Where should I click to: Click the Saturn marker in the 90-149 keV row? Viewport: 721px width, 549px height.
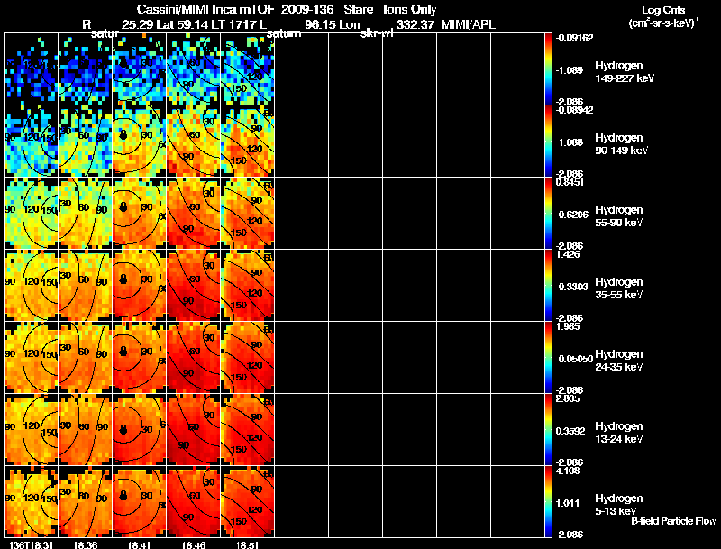point(123,135)
